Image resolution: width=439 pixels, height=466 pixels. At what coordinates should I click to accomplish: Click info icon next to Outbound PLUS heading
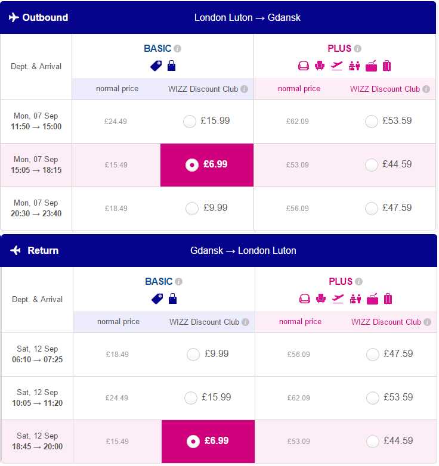[358, 48]
